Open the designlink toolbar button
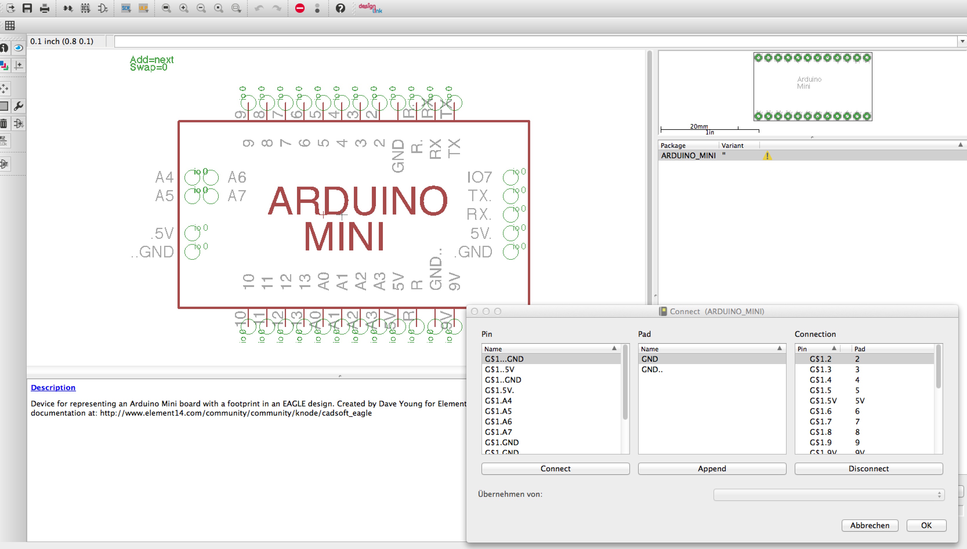 [370, 8]
